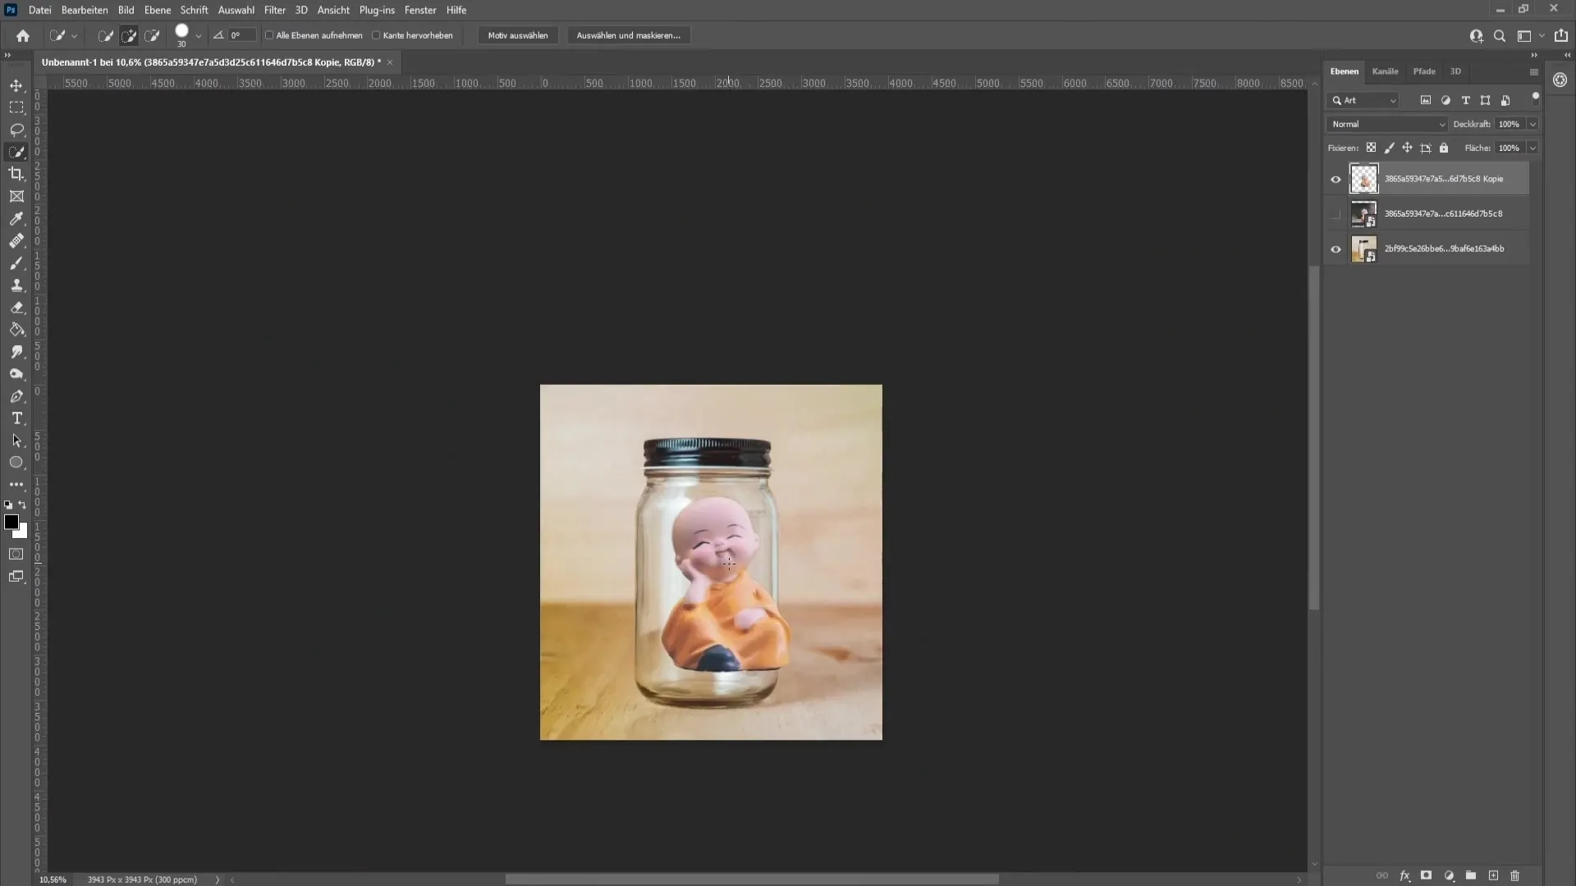Open the brush preset picker arrow

(x=198, y=35)
